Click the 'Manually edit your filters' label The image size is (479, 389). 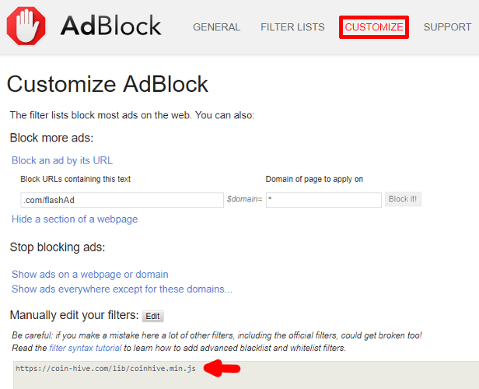(x=74, y=315)
